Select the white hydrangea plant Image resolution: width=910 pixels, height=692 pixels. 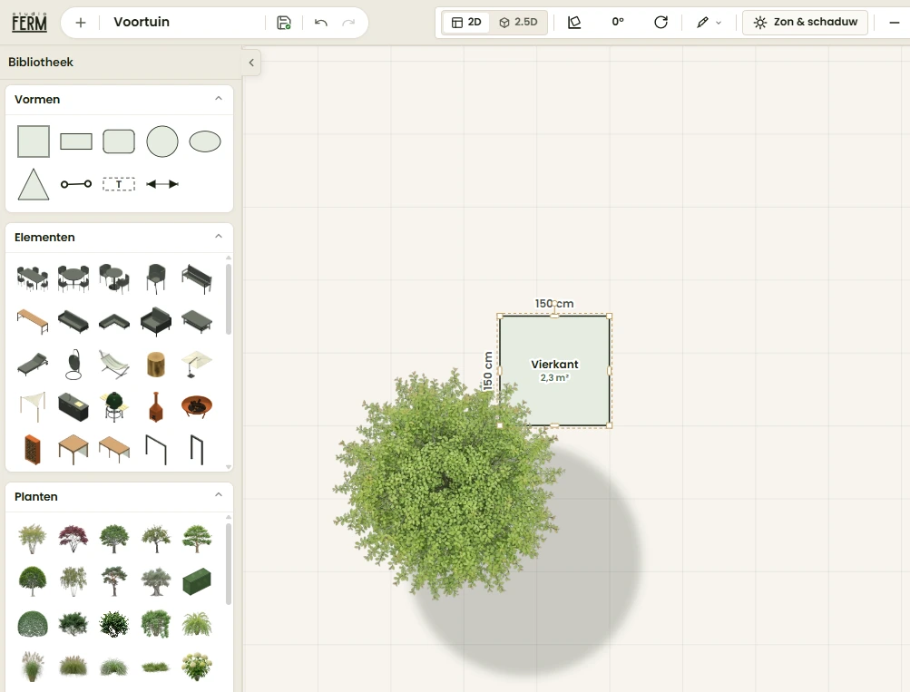pyautogui.click(x=197, y=667)
